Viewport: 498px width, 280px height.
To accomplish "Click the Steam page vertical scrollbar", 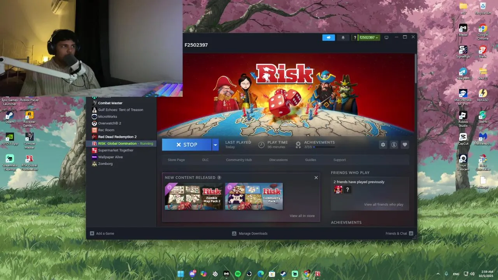I will (416, 68).
